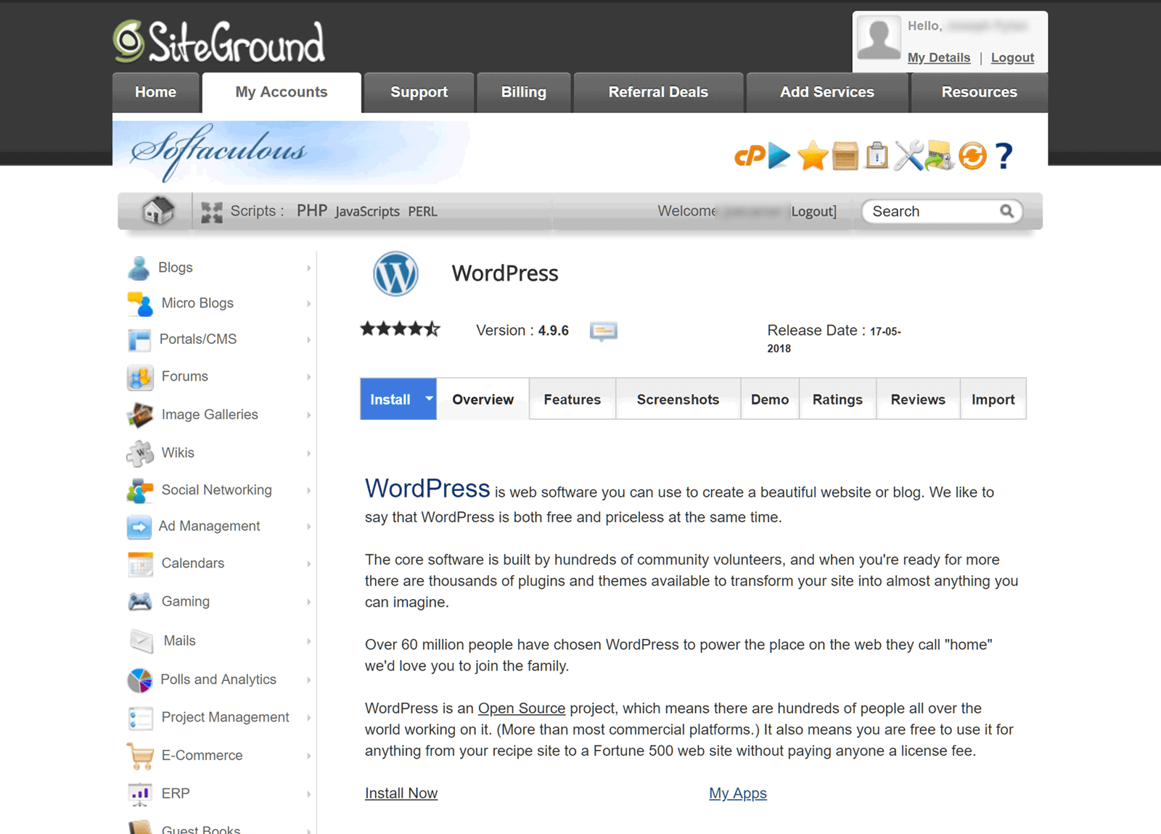
Task: Select the My Accounts tab
Action: click(282, 92)
